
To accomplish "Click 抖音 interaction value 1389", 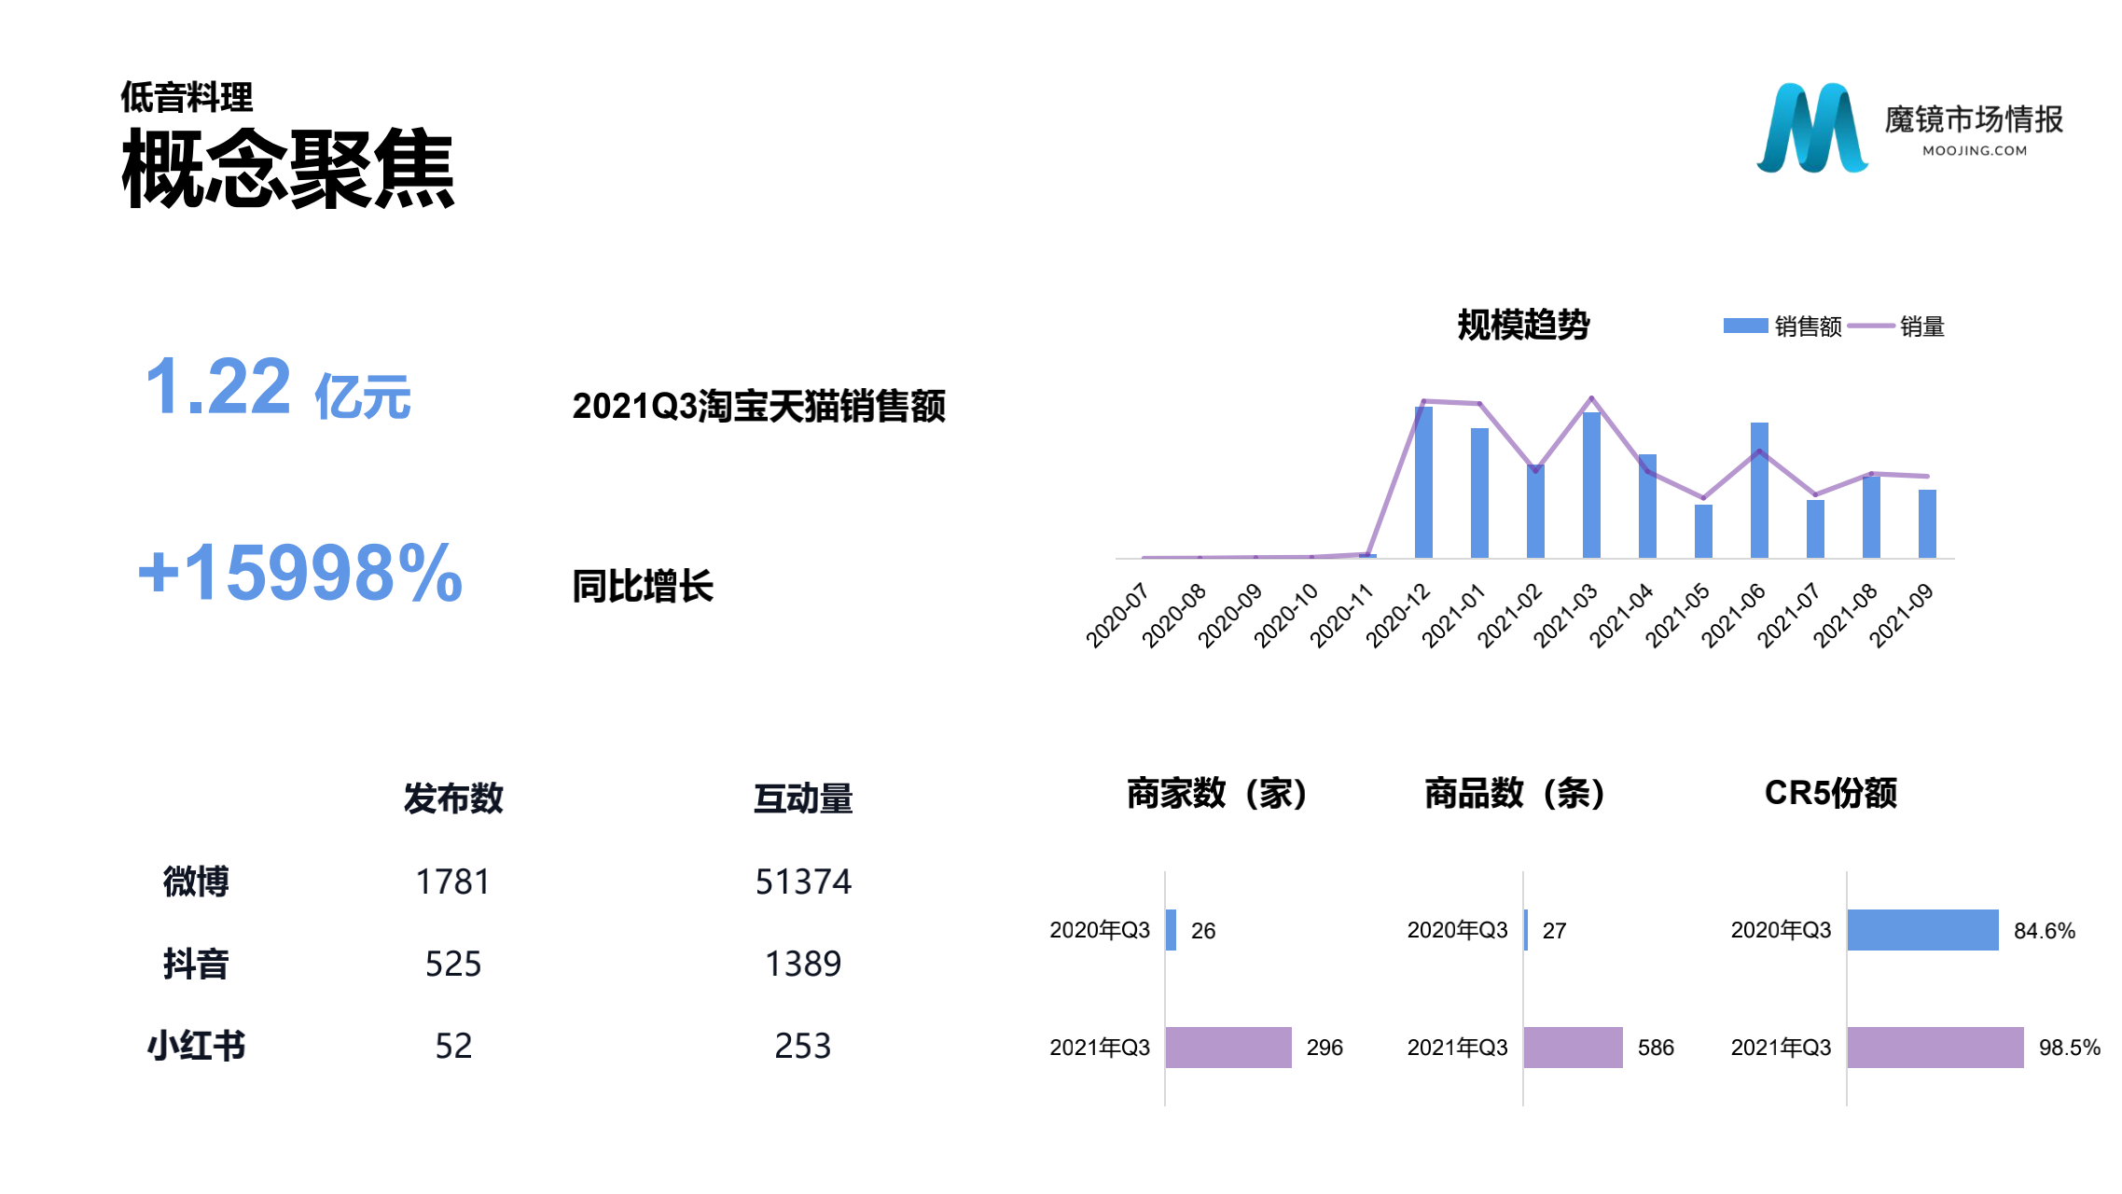I will [803, 964].
